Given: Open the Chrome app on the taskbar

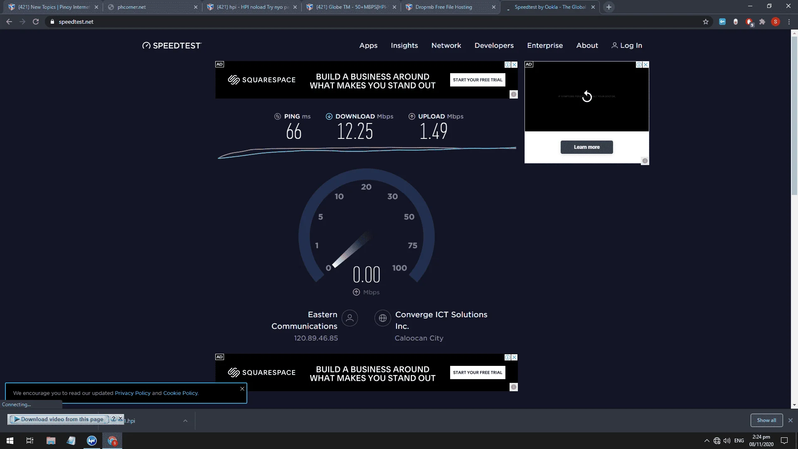Looking at the screenshot, I should 112,441.
